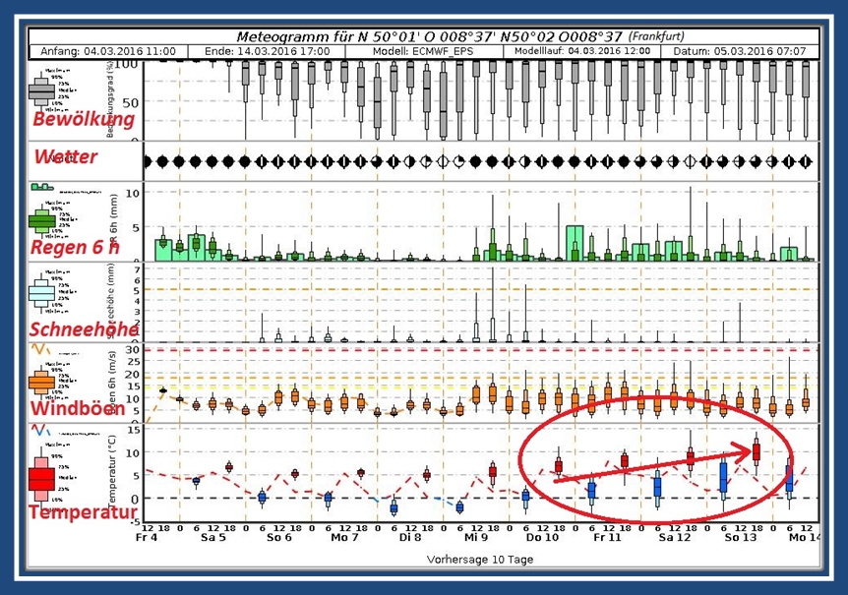Click the Vorhersage 10 Tage link

click(479, 558)
